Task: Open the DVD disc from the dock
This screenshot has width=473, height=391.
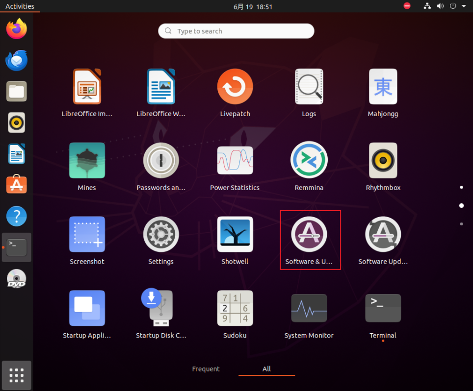Action: pos(17,279)
